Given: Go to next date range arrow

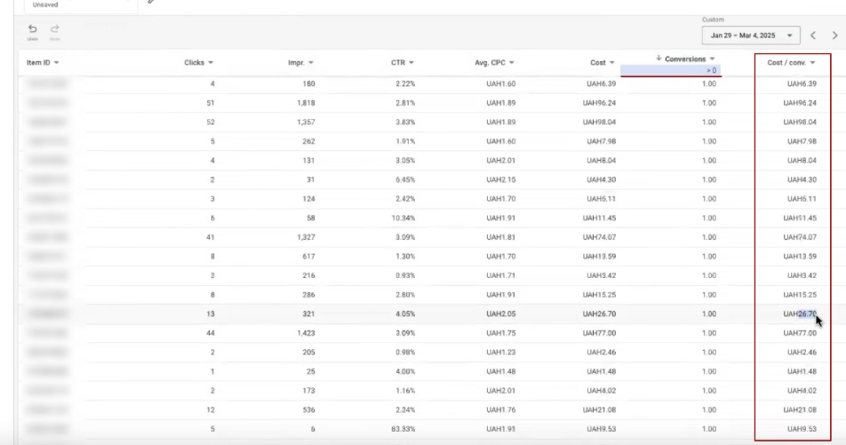Looking at the screenshot, I should coord(834,36).
